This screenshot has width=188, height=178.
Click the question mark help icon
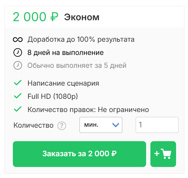pos(62,126)
